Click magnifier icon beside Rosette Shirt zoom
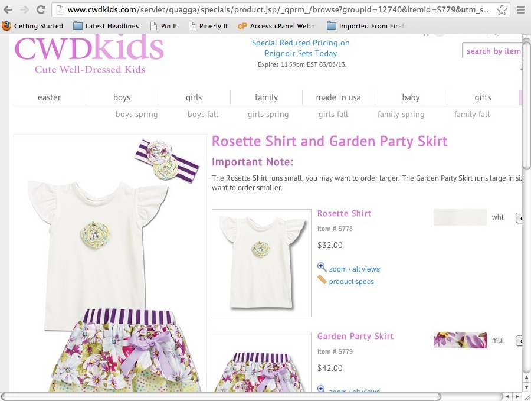 pos(322,267)
